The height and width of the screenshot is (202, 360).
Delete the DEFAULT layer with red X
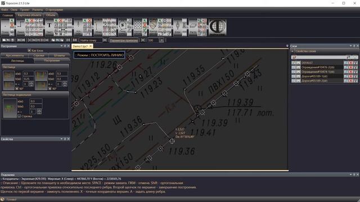point(350,63)
